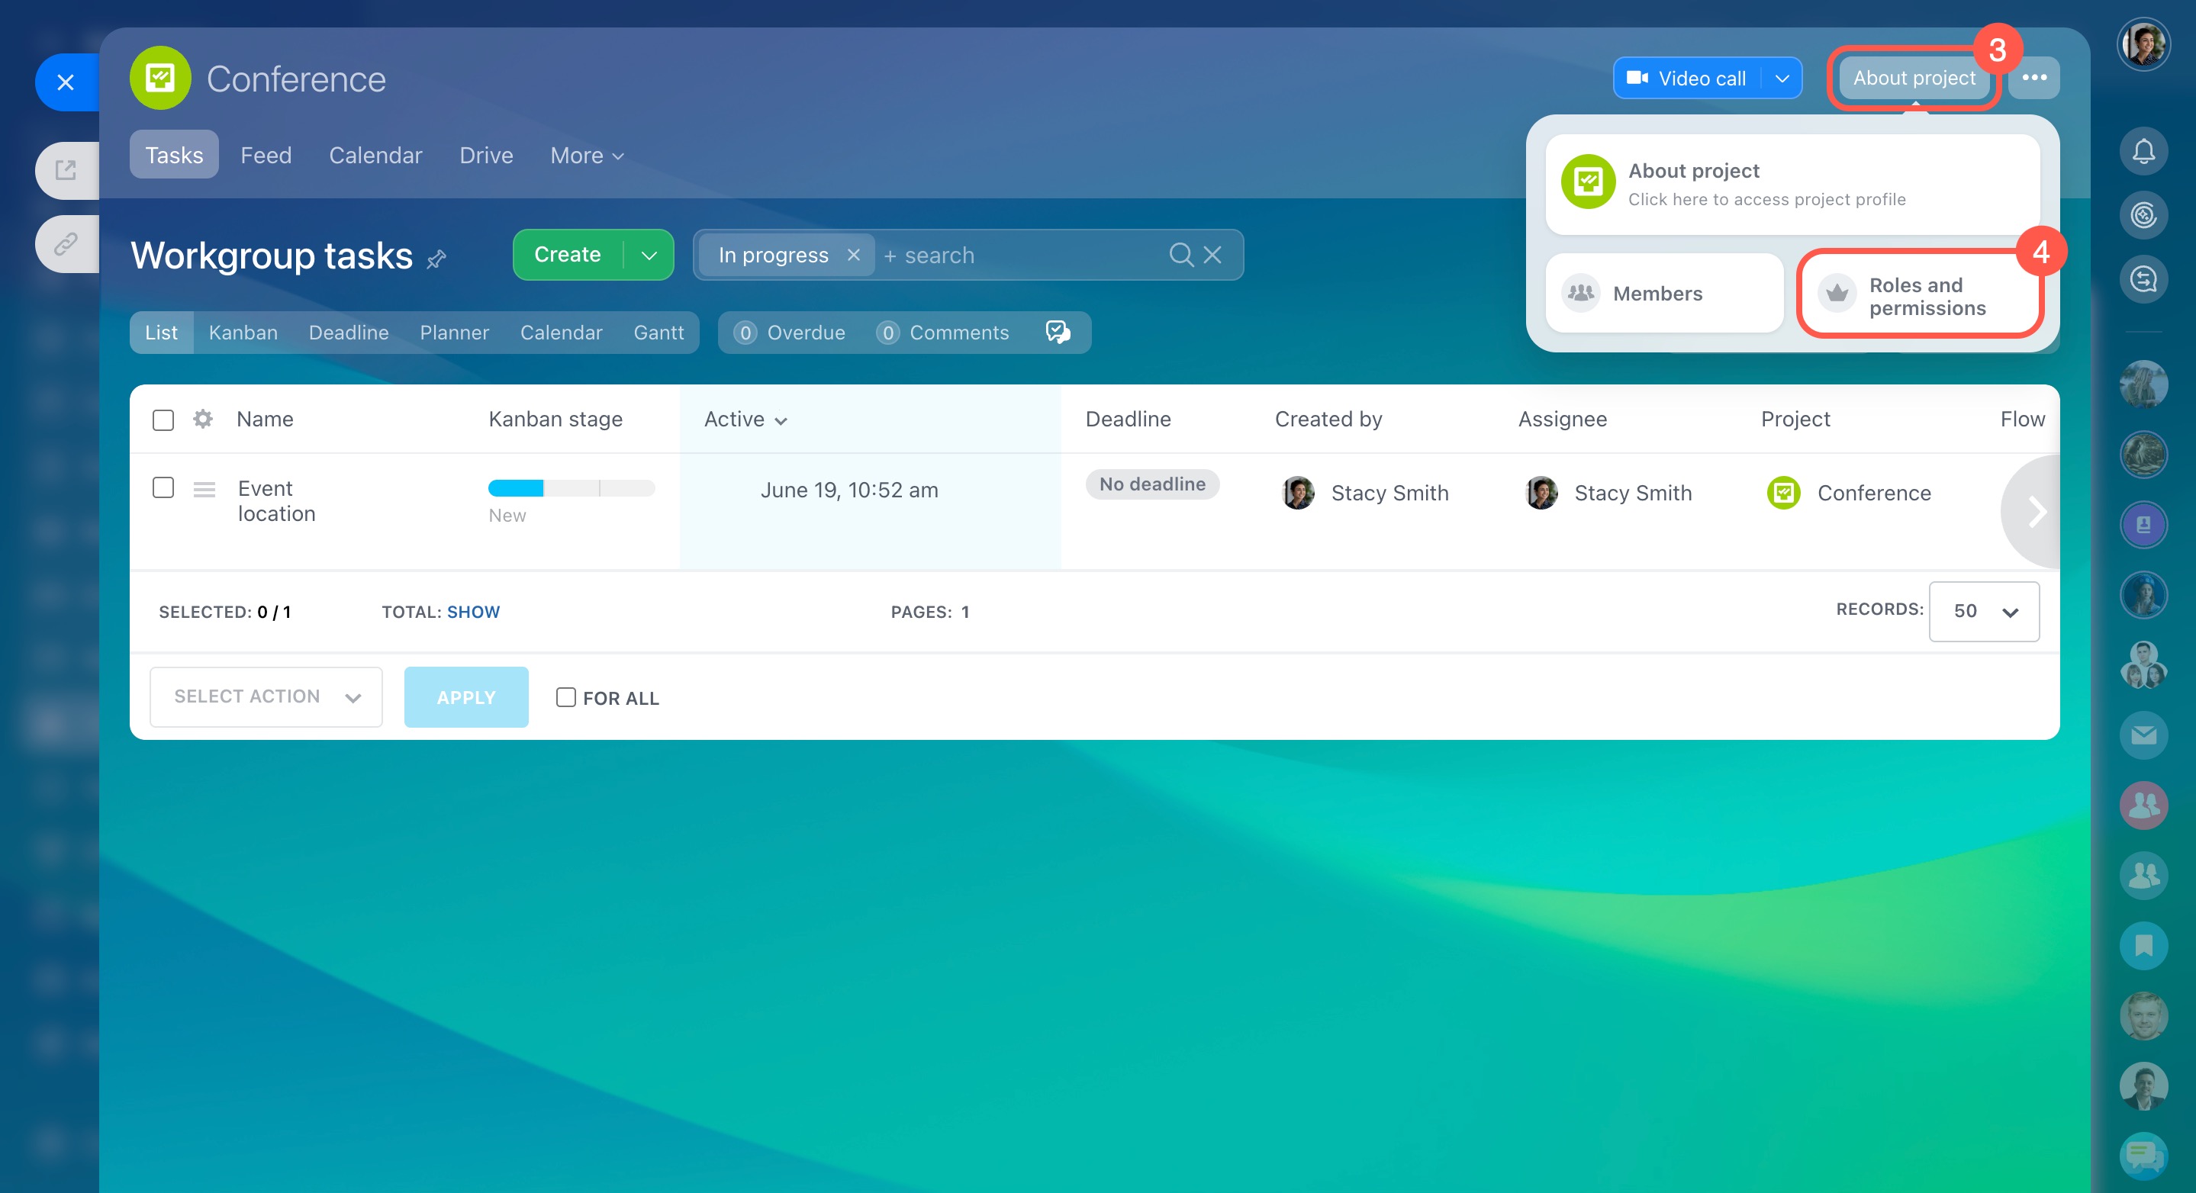This screenshot has width=2196, height=1193.
Task: Open the table settings gear icon
Action: tap(202, 419)
